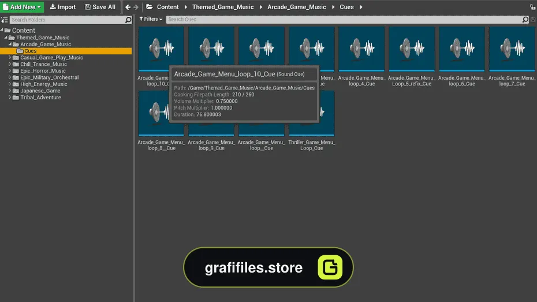The width and height of the screenshot is (537, 302).
Task: Click the Thriller_Game_Menu_Loop_Cue label
Action: point(312,145)
